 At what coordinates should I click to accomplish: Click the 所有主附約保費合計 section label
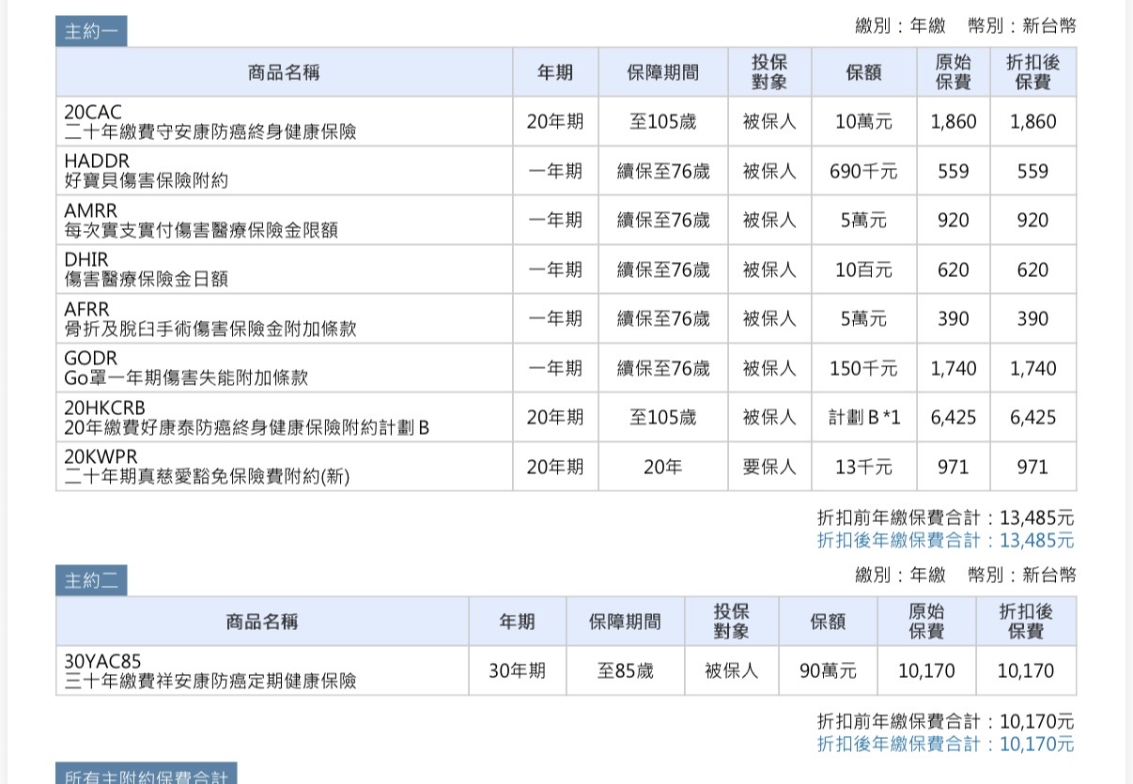pyautogui.click(x=147, y=776)
